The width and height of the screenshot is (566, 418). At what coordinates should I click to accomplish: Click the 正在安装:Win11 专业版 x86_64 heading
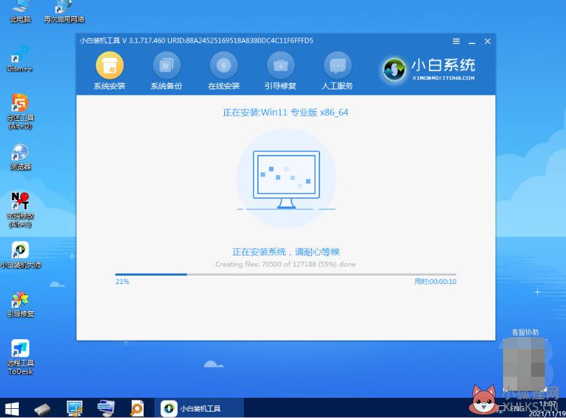(x=286, y=112)
